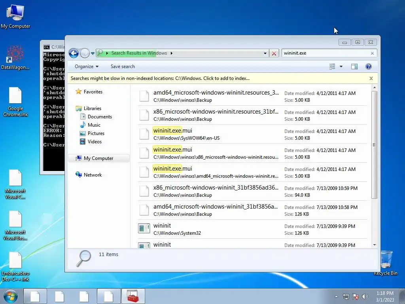405x304 pixels.
Task: Stop the search with the red X
Action: [274, 53]
